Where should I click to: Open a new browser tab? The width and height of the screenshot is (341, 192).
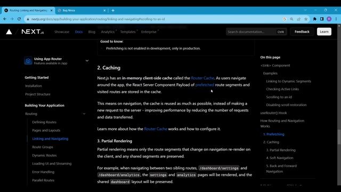(113, 10)
